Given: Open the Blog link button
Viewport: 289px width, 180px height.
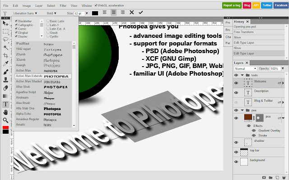Looking at the screenshot, I should [x=247, y=5].
